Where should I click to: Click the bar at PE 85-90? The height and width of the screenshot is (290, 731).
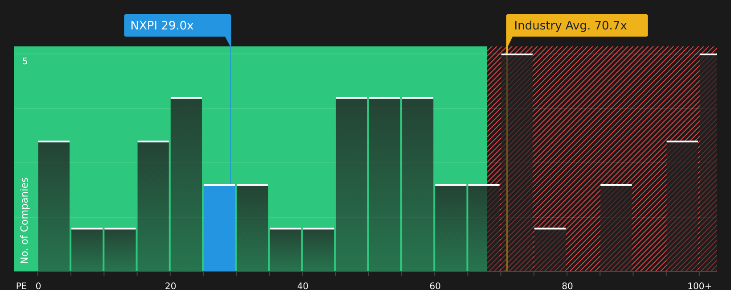(x=616, y=228)
